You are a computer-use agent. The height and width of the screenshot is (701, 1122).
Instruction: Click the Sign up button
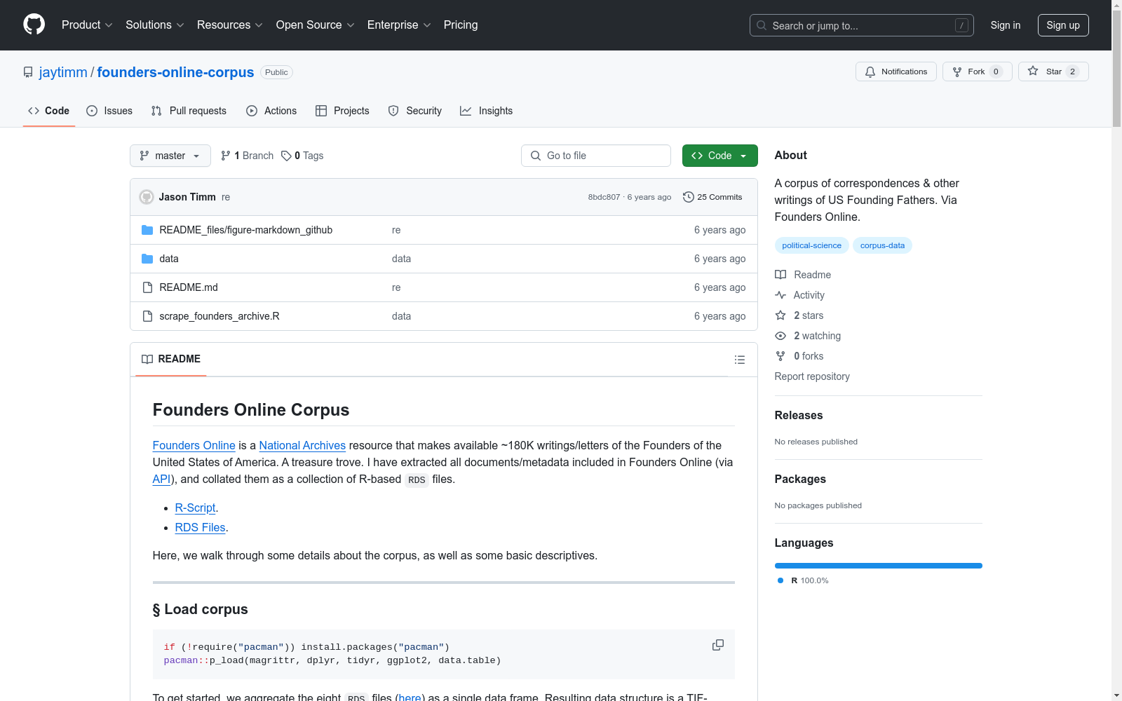tap(1063, 25)
